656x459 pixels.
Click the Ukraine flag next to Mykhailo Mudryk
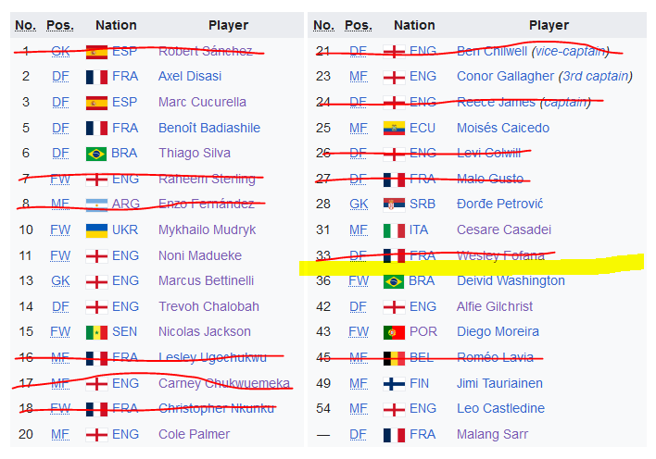pyautogui.click(x=96, y=230)
